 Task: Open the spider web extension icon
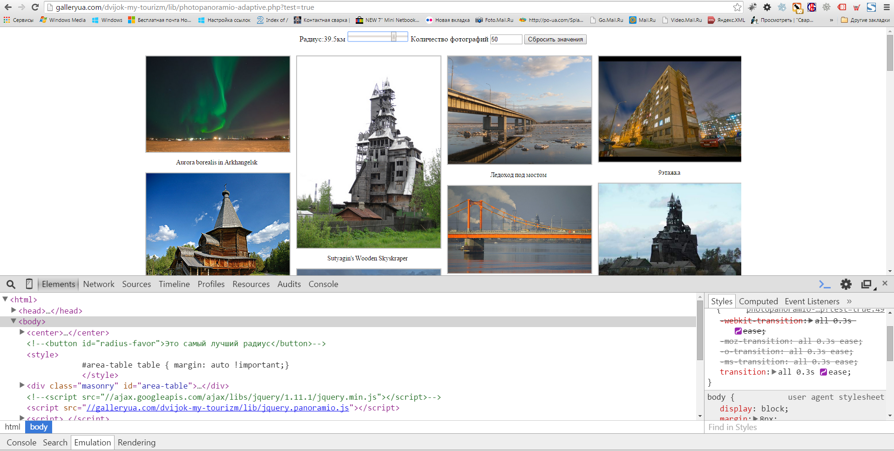tap(782, 7)
